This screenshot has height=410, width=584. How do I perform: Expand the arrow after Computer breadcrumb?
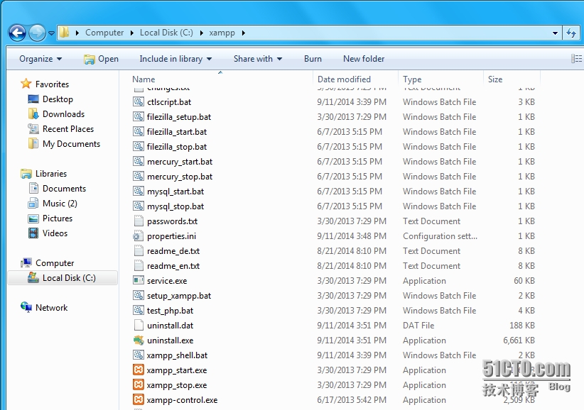(x=132, y=33)
